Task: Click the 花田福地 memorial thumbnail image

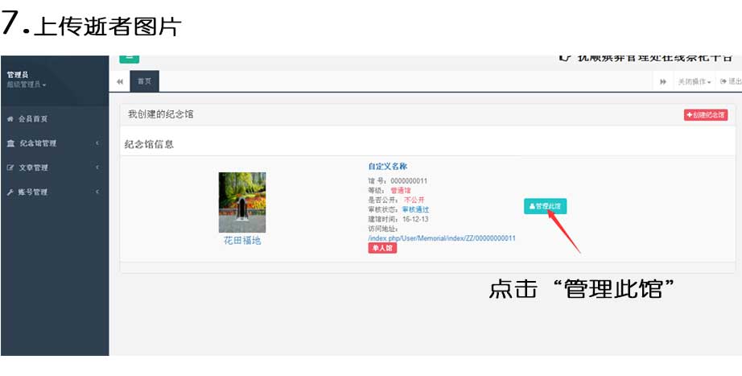Action: coord(242,202)
